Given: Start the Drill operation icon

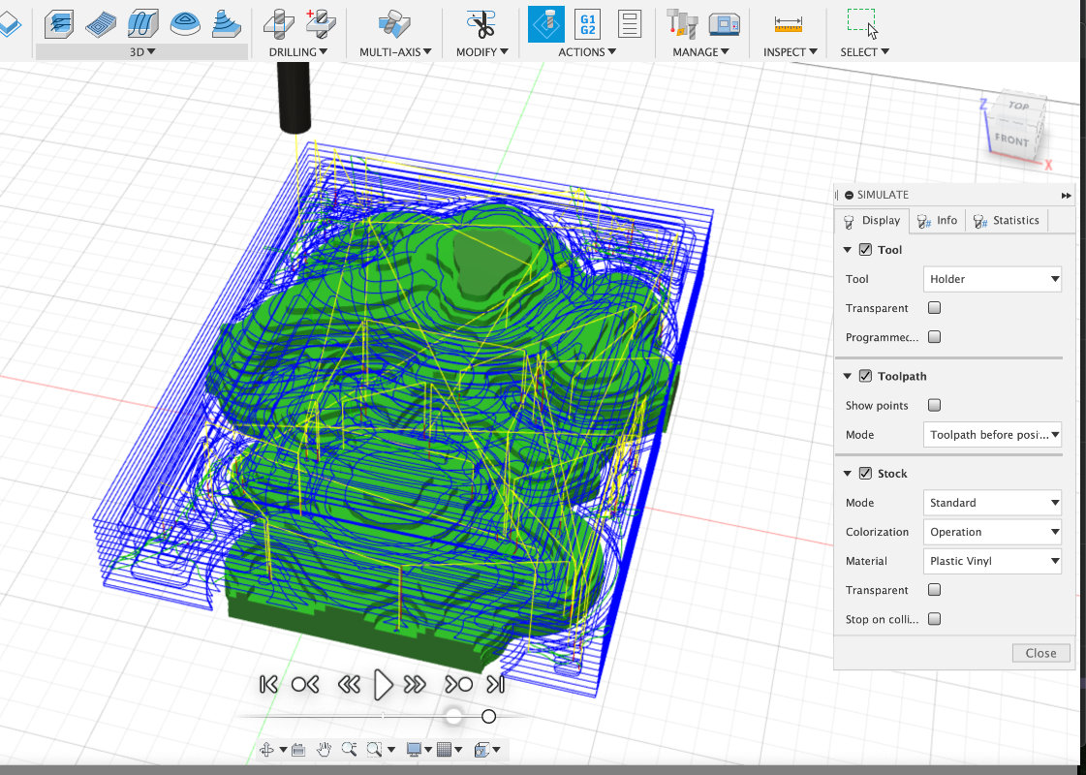Looking at the screenshot, I should pos(278,24).
